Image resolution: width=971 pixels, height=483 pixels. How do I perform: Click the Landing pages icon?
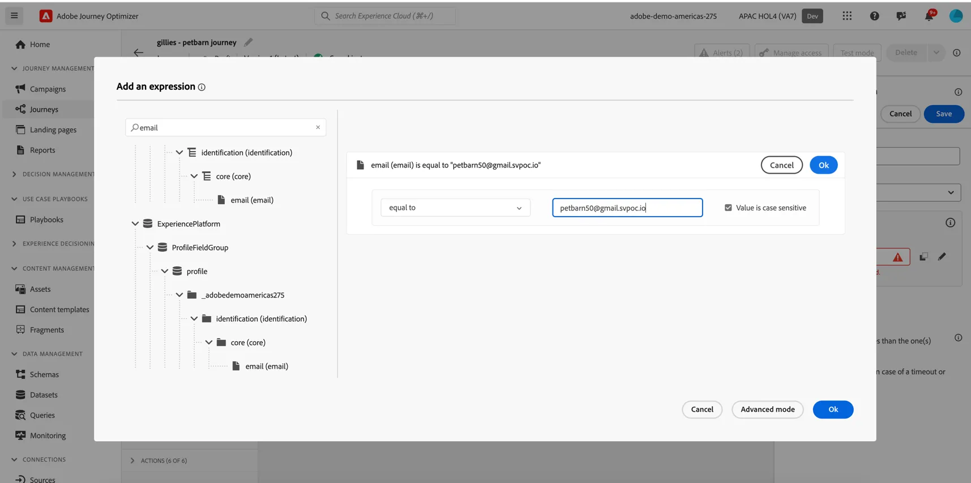20,130
